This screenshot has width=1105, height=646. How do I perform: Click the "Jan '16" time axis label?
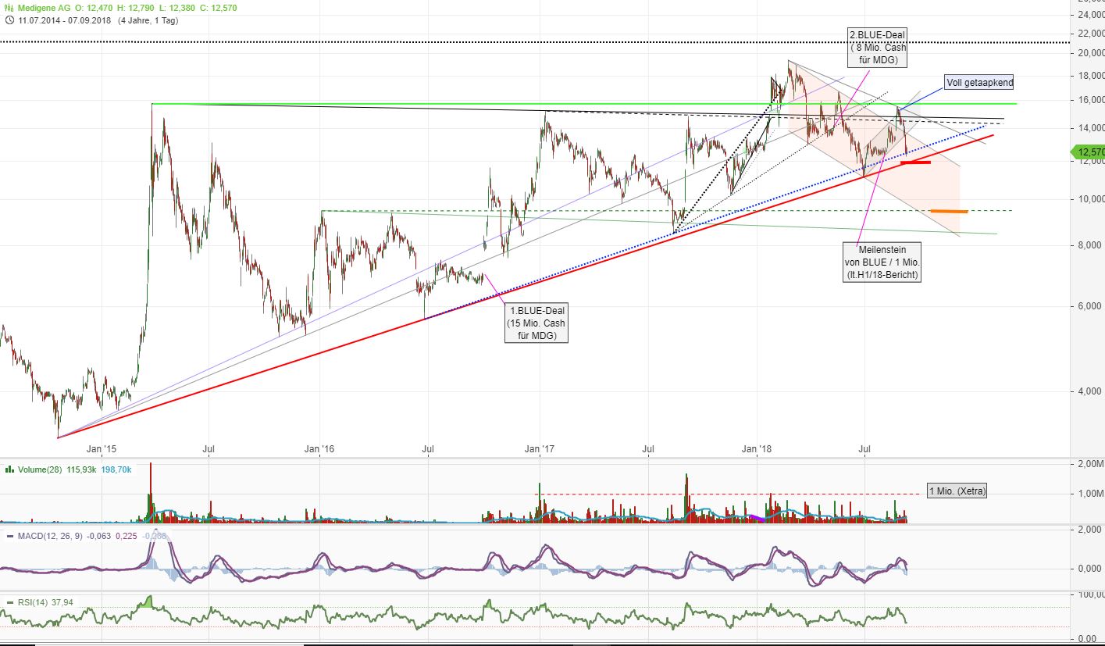pos(319,449)
